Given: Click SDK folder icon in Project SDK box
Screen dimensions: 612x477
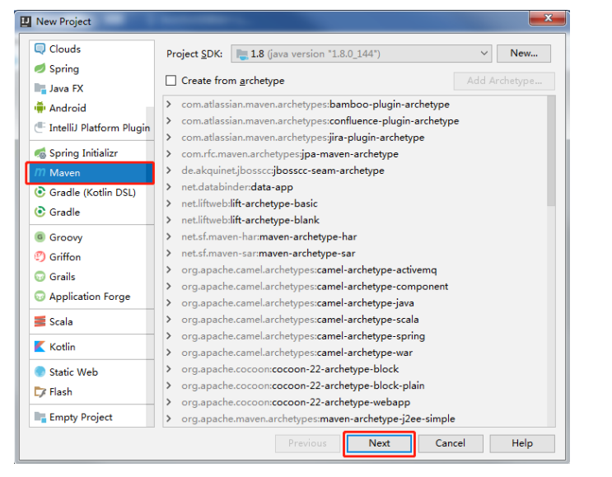Looking at the screenshot, I should tap(242, 54).
